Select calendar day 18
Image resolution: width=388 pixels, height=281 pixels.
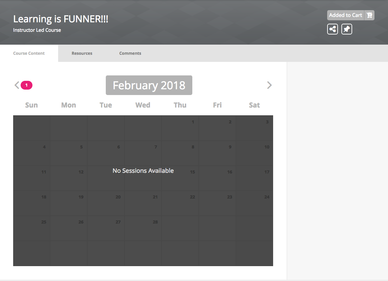click(31, 203)
